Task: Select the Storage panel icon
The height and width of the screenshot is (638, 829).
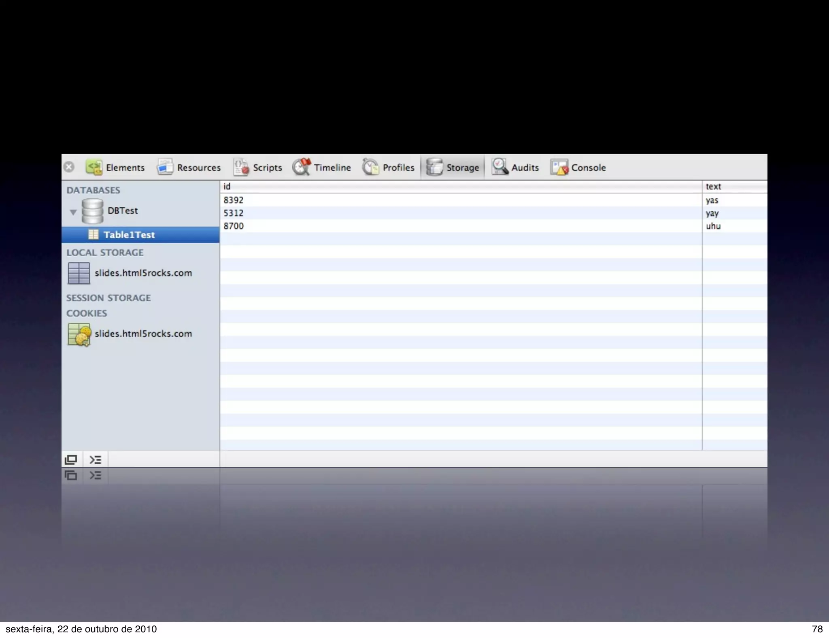Action: pos(435,167)
